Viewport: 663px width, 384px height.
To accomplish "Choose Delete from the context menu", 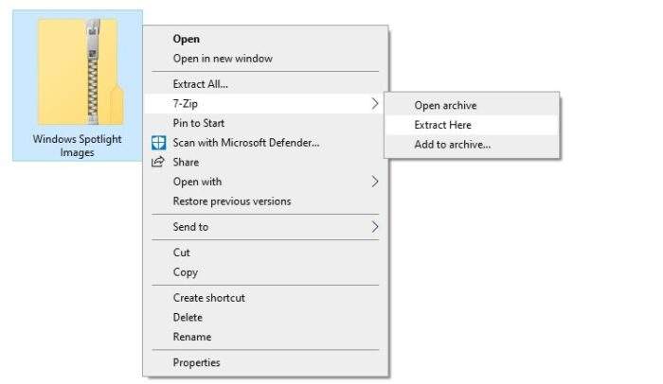I will [x=188, y=317].
